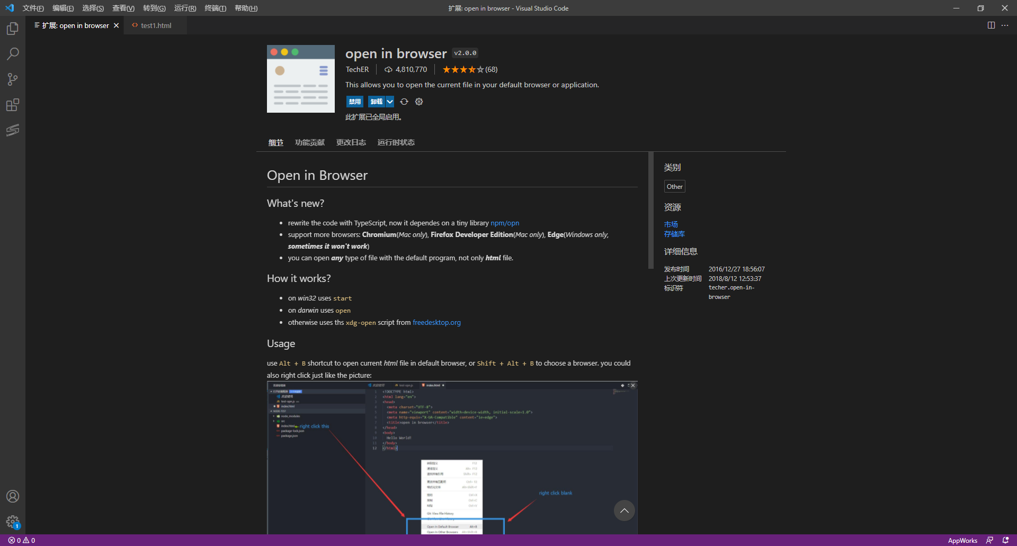This screenshot has height=546, width=1017.
Task: Open notifications bell in status bar
Action: [x=1005, y=540]
